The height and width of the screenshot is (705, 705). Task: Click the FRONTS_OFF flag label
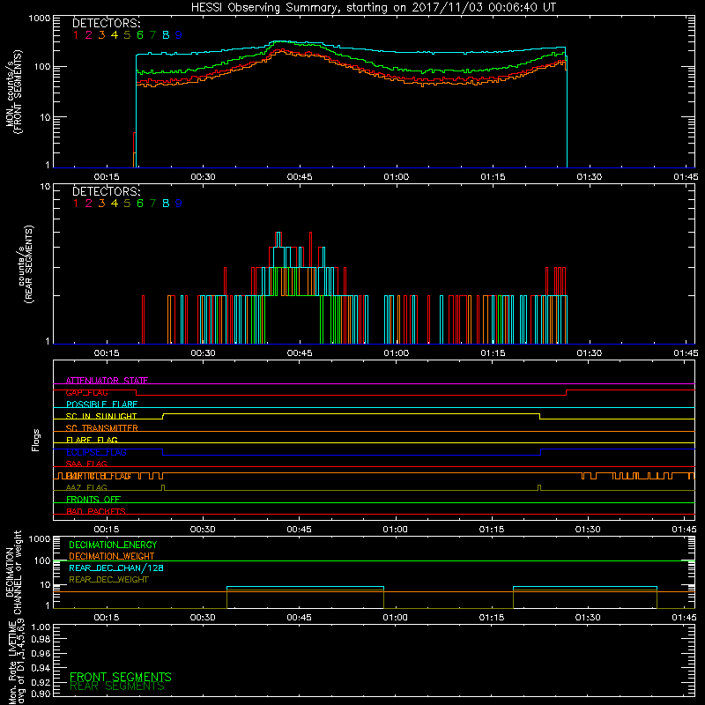(x=93, y=500)
